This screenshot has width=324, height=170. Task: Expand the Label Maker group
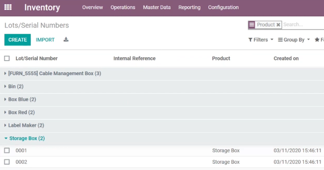[26, 125]
